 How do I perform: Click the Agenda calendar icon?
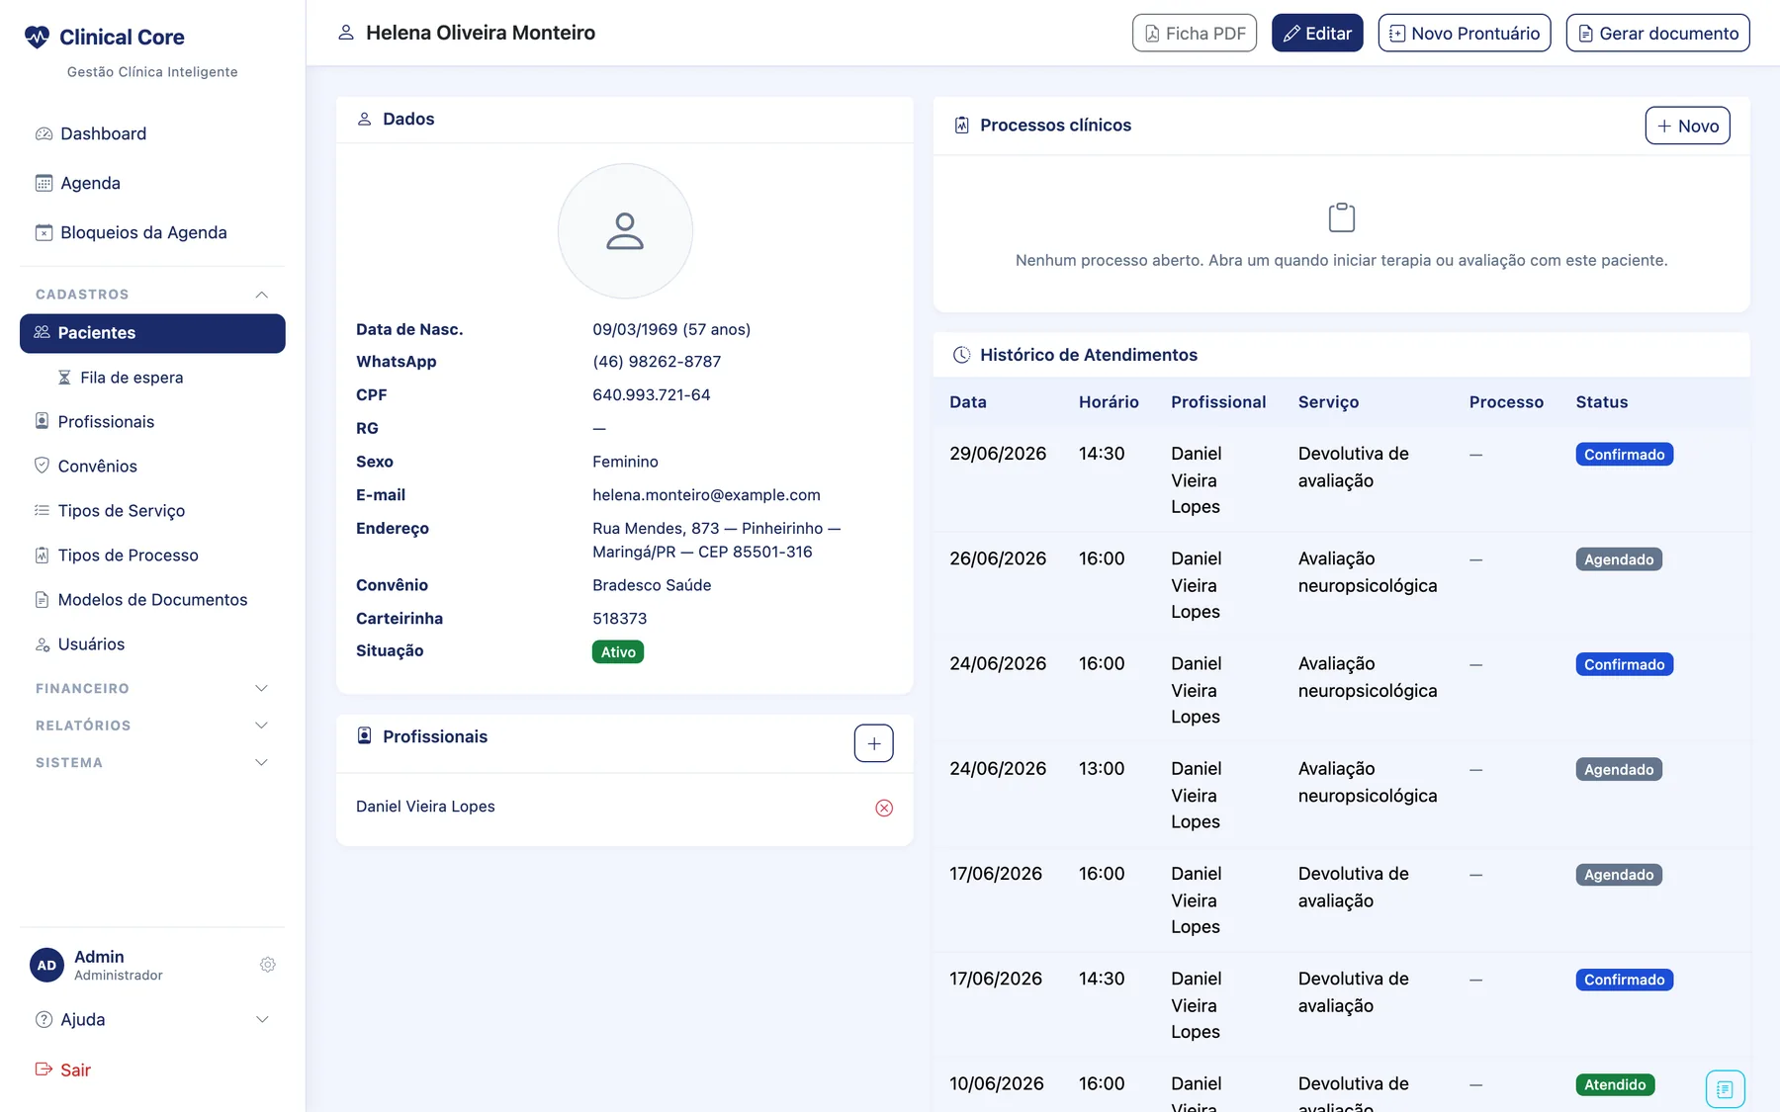pos(44,183)
